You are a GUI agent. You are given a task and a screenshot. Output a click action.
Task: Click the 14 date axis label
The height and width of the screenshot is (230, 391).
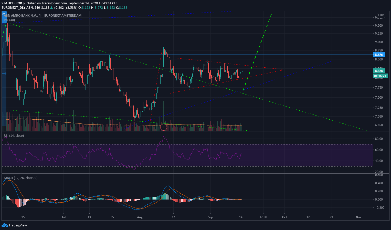241,217
